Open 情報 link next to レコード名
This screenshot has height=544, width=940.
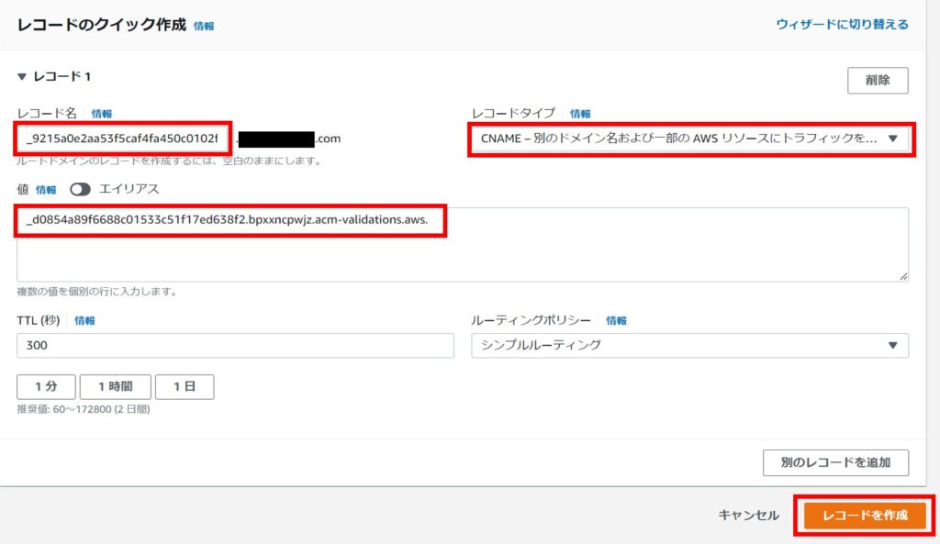(x=101, y=114)
